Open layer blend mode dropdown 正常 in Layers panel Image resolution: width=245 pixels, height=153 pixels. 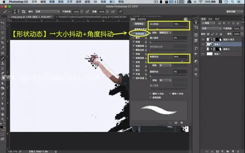[x=211, y=28]
